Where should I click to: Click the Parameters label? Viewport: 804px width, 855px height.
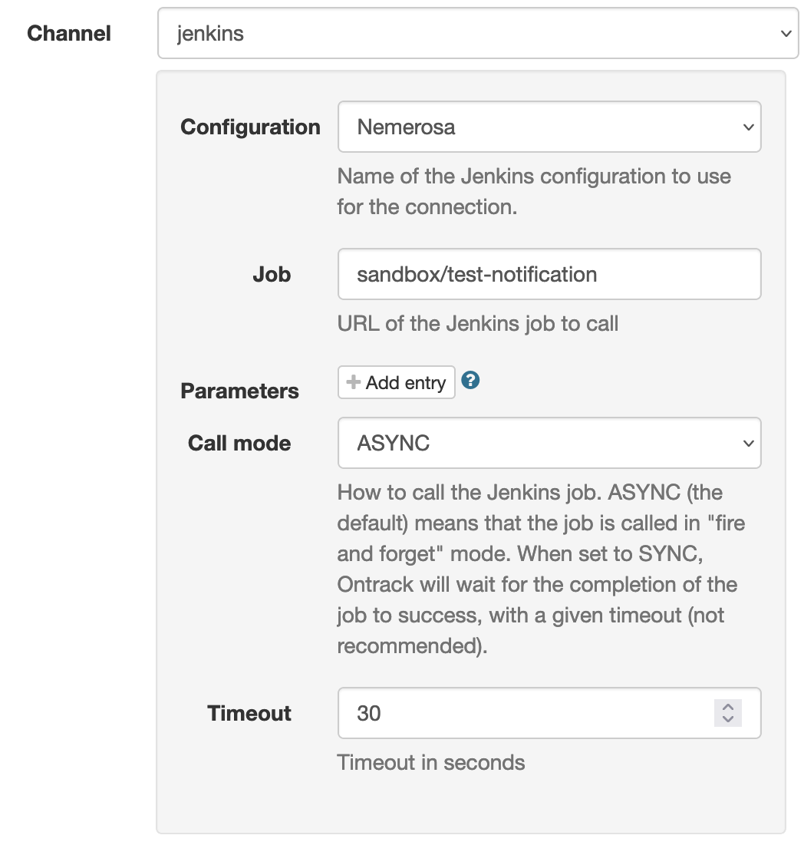(239, 391)
